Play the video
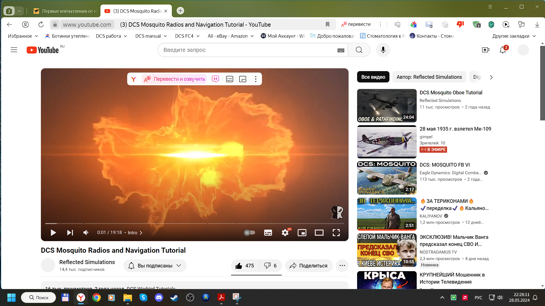This screenshot has width=545, height=306. [53, 233]
